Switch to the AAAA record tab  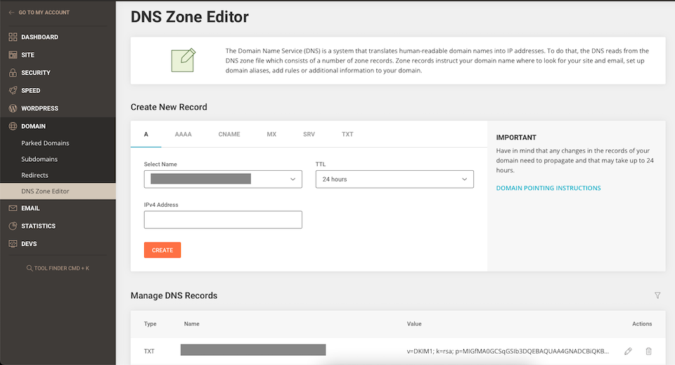(183, 134)
